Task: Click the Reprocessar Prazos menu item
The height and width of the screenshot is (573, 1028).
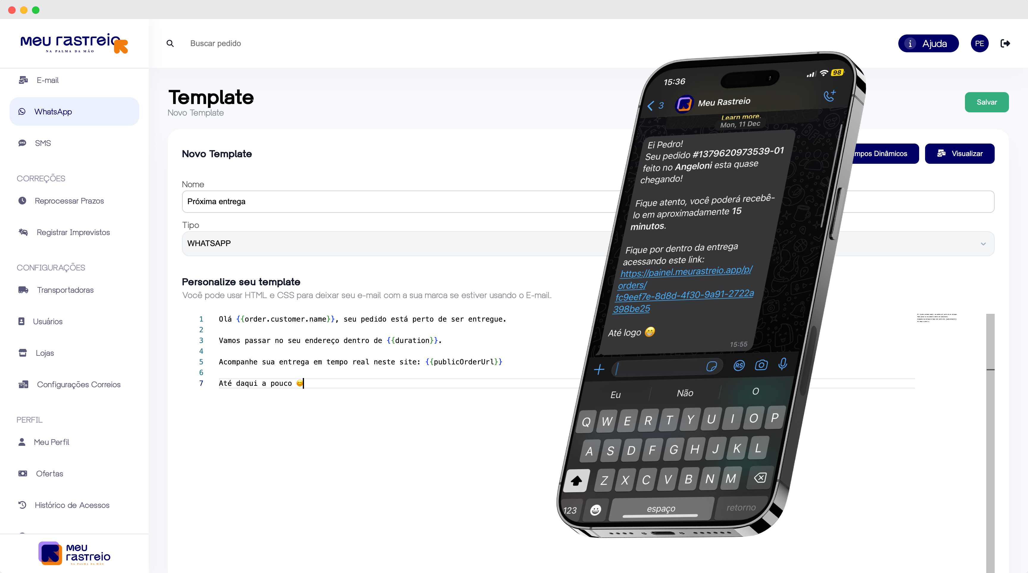Action: click(x=68, y=200)
